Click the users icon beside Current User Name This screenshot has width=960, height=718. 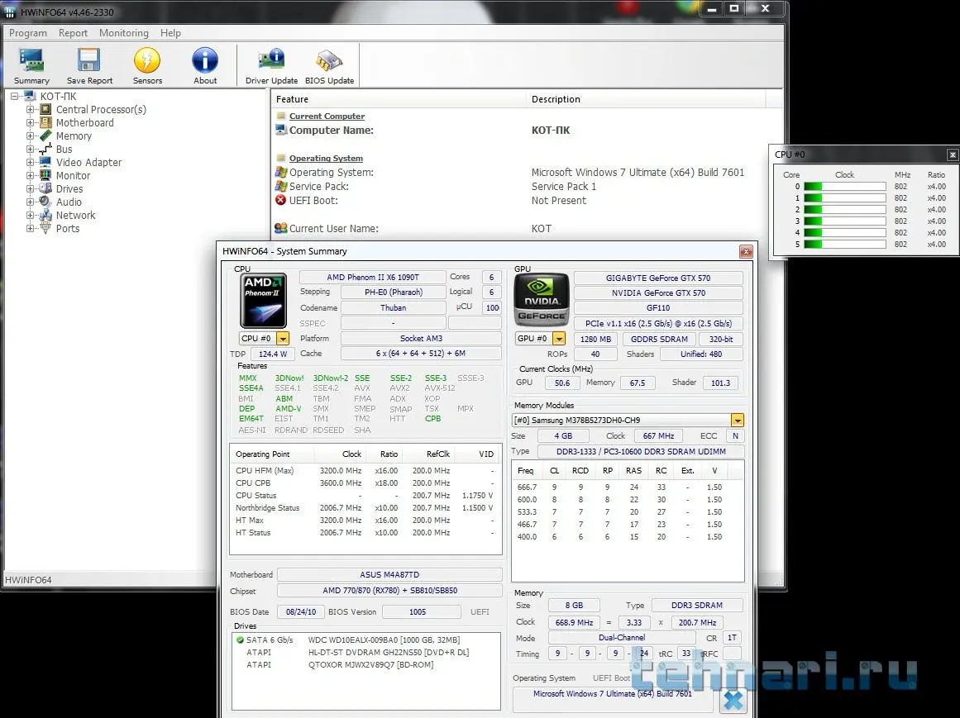coord(280,228)
